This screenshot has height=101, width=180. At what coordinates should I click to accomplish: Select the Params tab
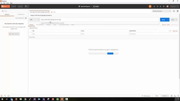[31, 25]
